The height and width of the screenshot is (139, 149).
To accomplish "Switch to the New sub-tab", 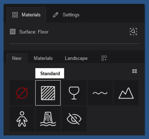I will pos(17,58).
